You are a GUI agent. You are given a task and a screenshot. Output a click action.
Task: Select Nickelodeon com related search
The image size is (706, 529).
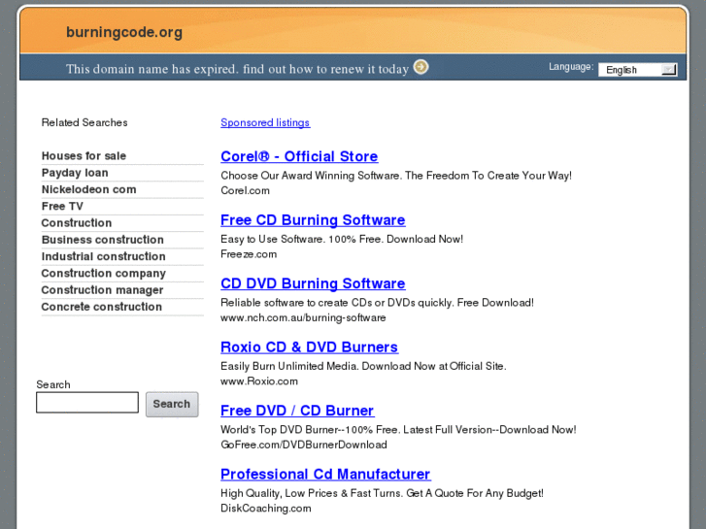[x=88, y=189]
